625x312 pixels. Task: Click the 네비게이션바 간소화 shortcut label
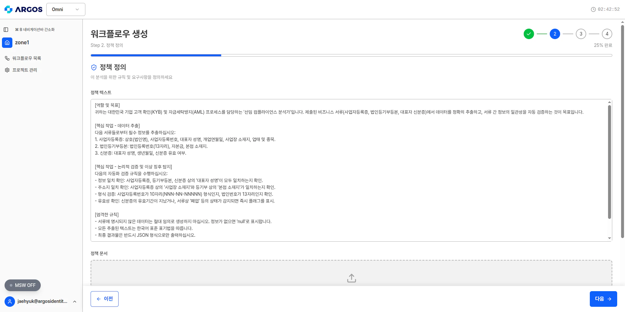point(35,30)
